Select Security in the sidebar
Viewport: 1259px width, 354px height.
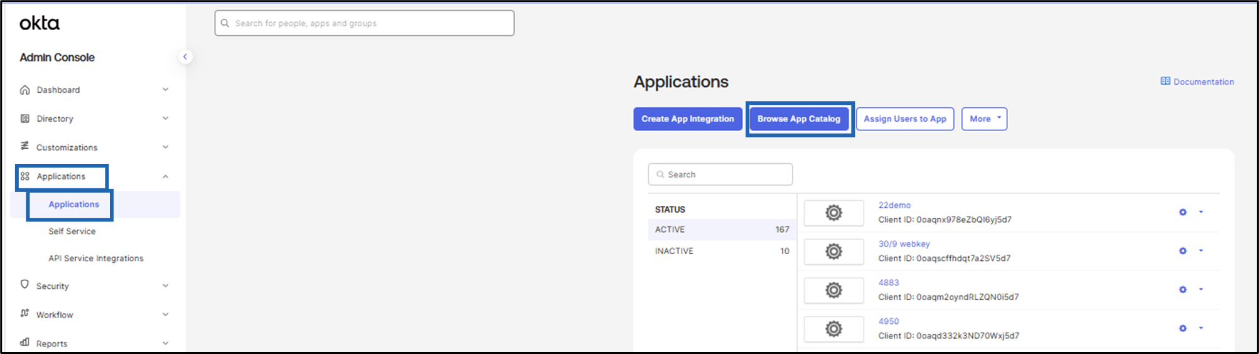pyautogui.click(x=53, y=286)
